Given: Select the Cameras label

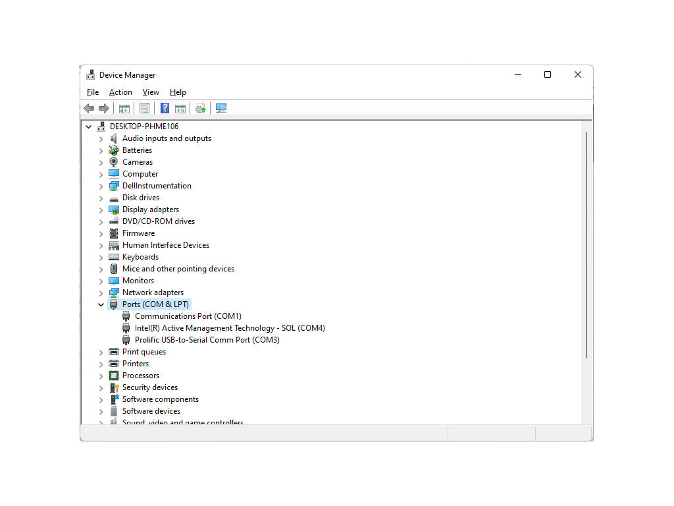Looking at the screenshot, I should tap(138, 162).
